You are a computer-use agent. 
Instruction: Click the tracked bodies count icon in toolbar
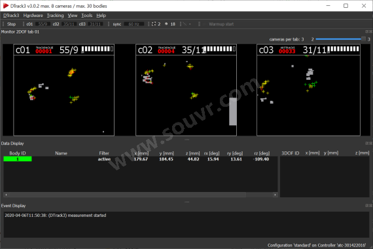pyautogui.click(x=154, y=24)
